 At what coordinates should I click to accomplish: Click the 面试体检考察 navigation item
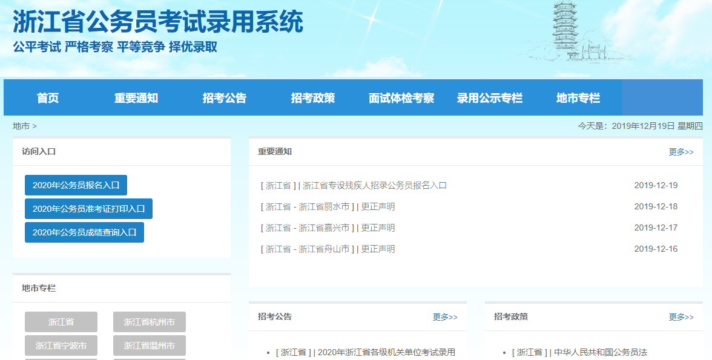pos(401,98)
